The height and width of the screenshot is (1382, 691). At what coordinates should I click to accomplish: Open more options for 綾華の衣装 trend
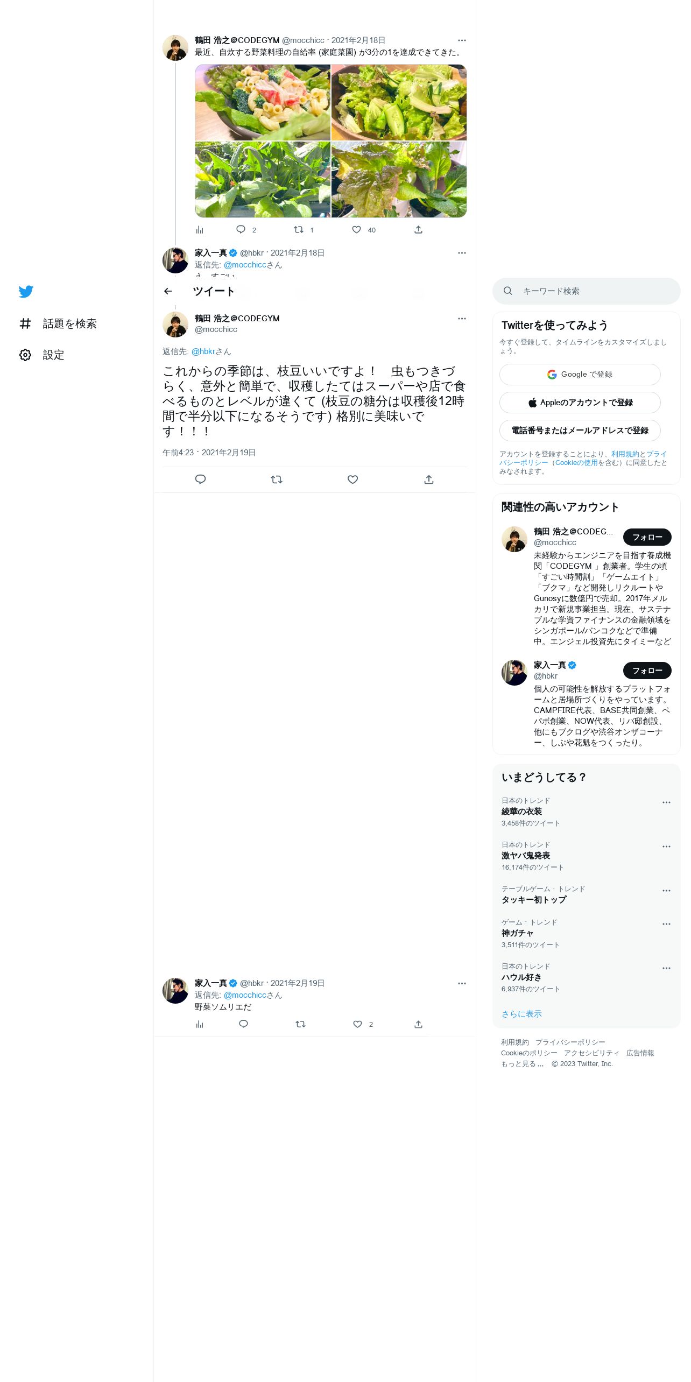point(666,802)
